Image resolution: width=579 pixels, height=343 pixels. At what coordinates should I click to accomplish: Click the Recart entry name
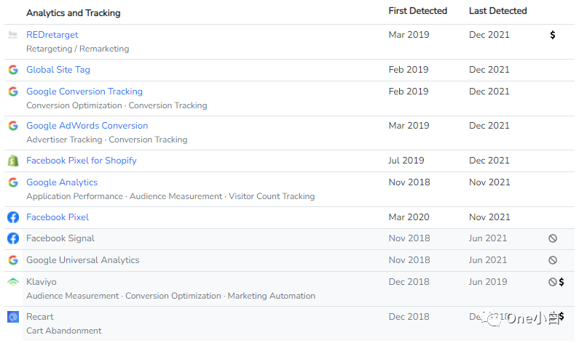(x=40, y=317)
